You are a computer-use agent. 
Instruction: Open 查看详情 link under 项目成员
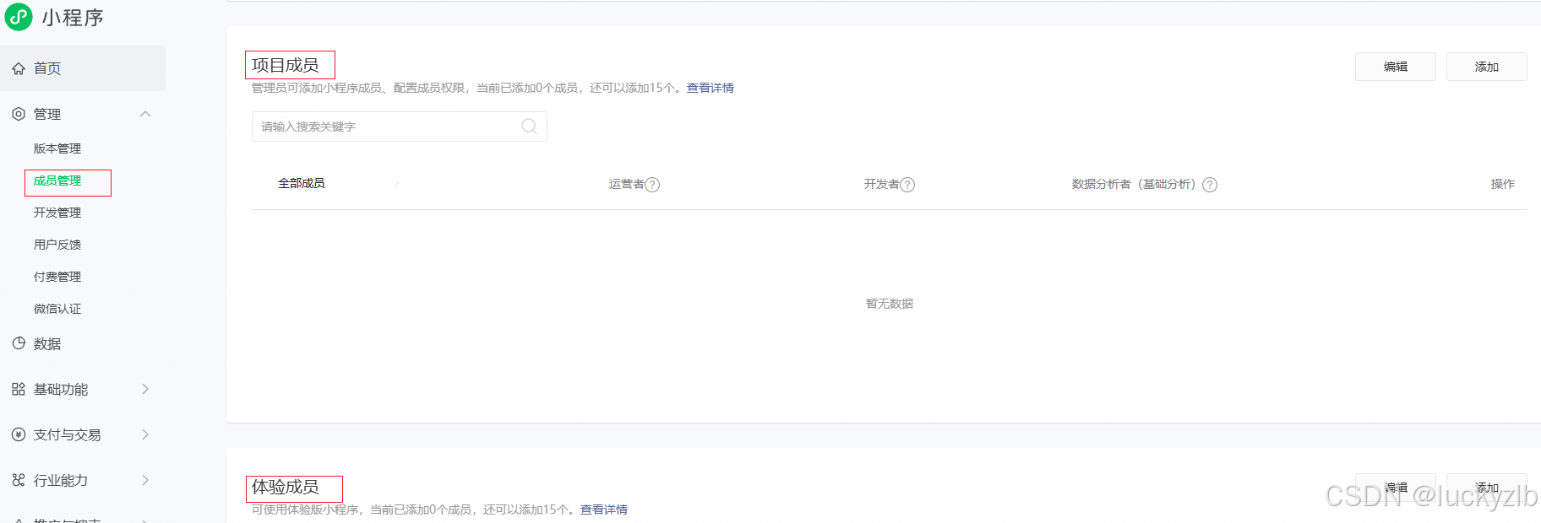coord(711,88)
